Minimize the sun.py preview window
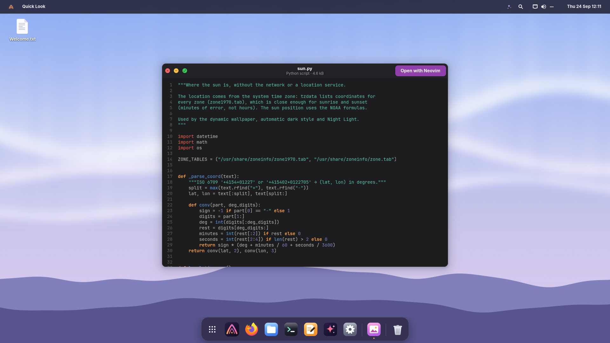 (176, 71)
